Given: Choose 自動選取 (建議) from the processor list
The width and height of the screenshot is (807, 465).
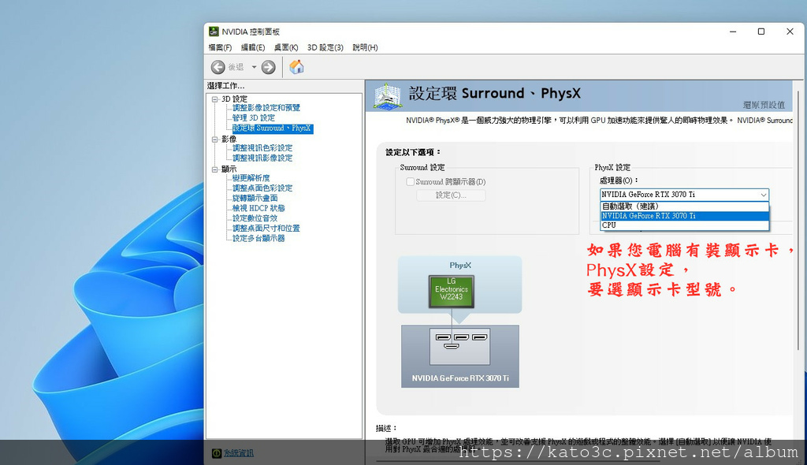Looking at the screenshot, I should (685, 206).
